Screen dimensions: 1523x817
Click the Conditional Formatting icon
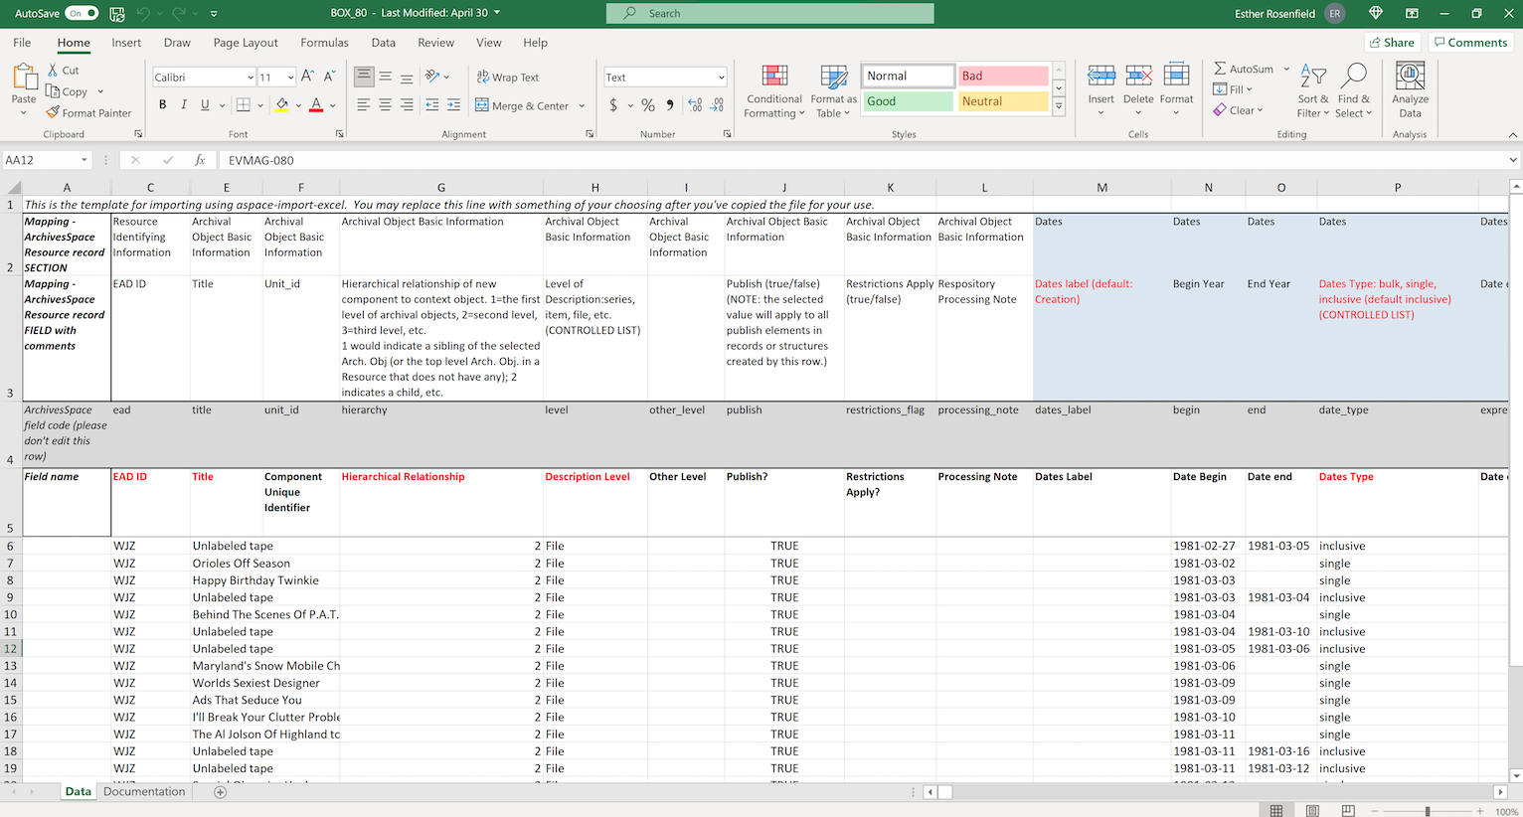point(774,78)
